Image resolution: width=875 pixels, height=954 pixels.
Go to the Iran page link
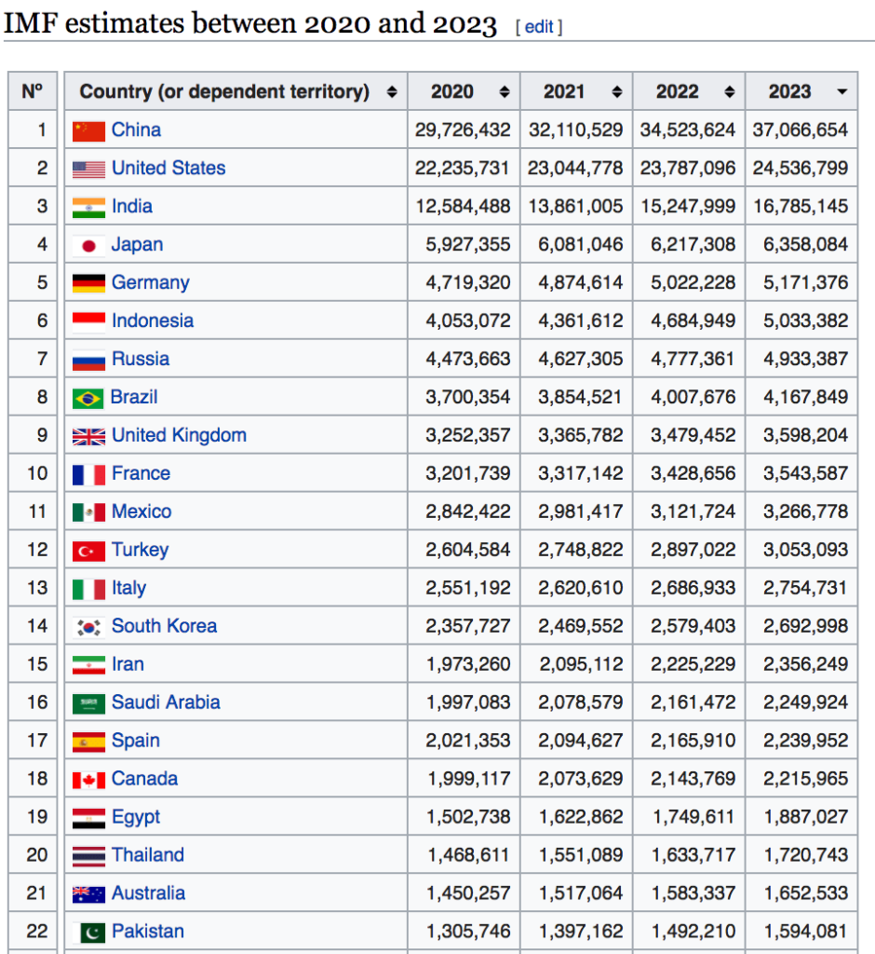pos(128,664)
